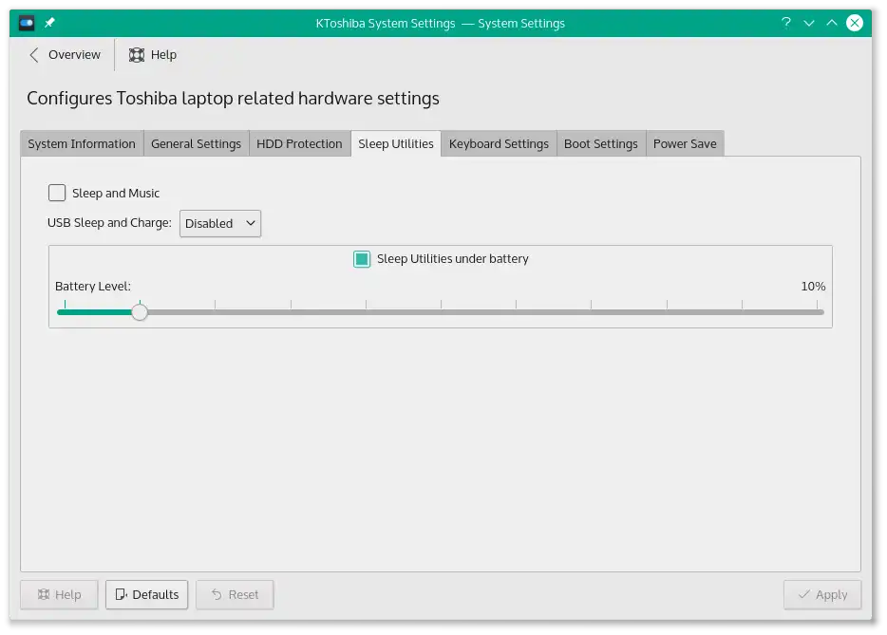Open the Keyboard Settings tab
Image resolution: width=887 pixels, height=635 pixels.
tap(499, 143)
